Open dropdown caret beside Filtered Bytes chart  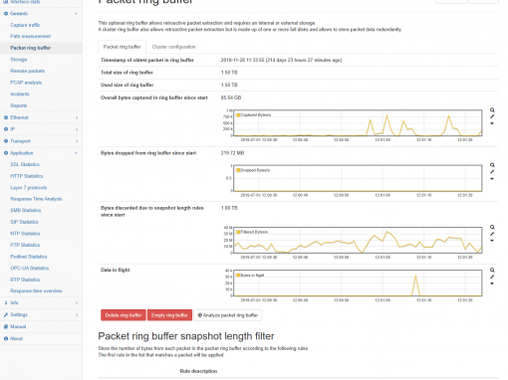click(x=492, y=241)
